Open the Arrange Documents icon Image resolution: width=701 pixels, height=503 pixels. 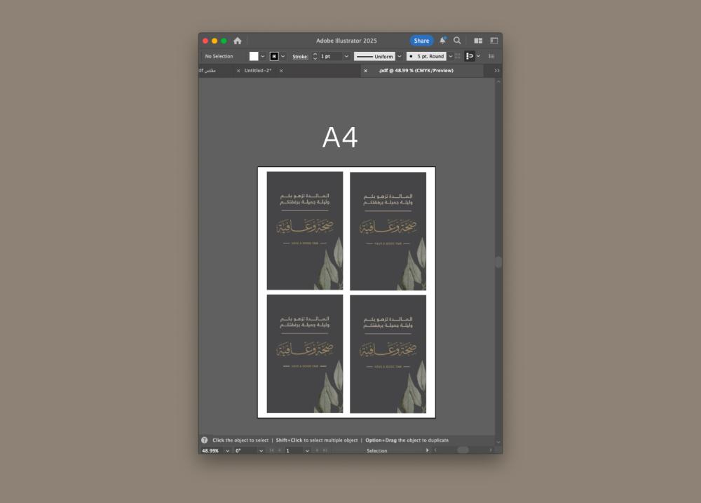(478, 41)
